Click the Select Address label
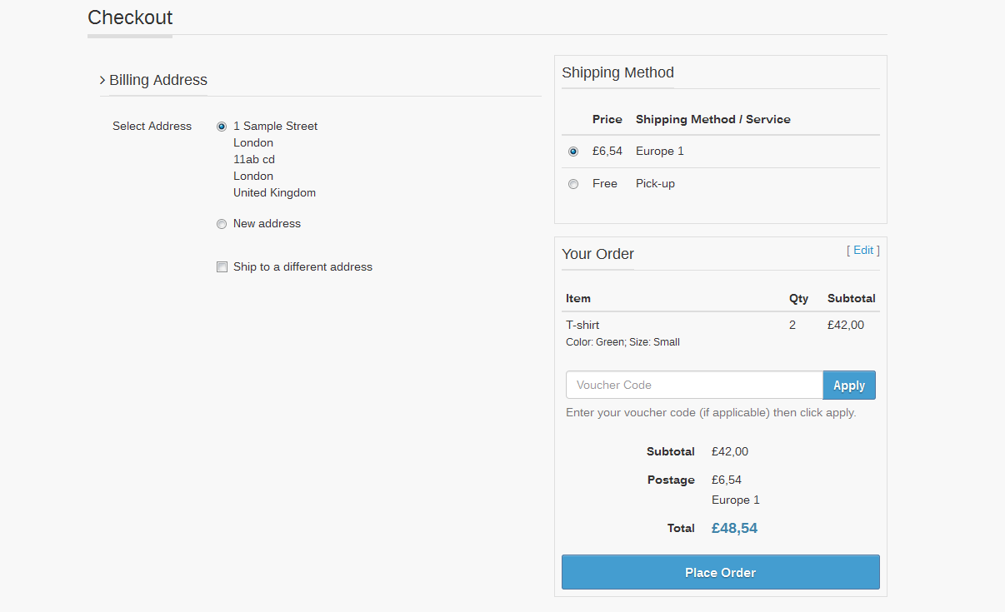 (x=152, y=127)
